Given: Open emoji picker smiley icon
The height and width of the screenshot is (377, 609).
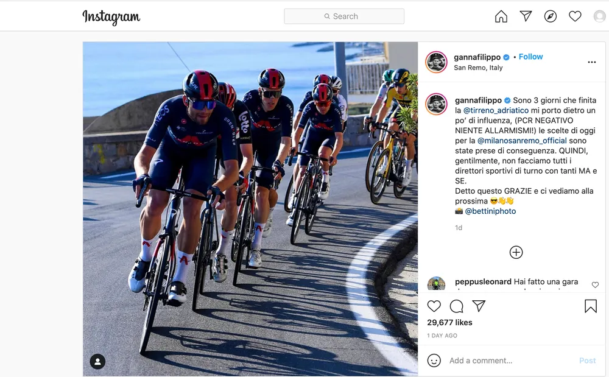Looking at the screenshot, I should [434, 361].
